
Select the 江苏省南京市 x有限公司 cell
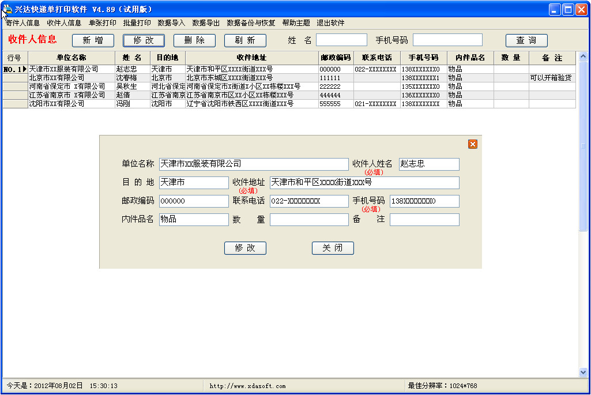[x=71, y=95]
